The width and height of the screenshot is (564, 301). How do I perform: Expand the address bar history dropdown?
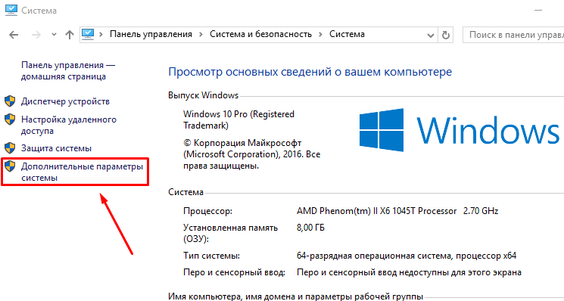tap(431, 36)
